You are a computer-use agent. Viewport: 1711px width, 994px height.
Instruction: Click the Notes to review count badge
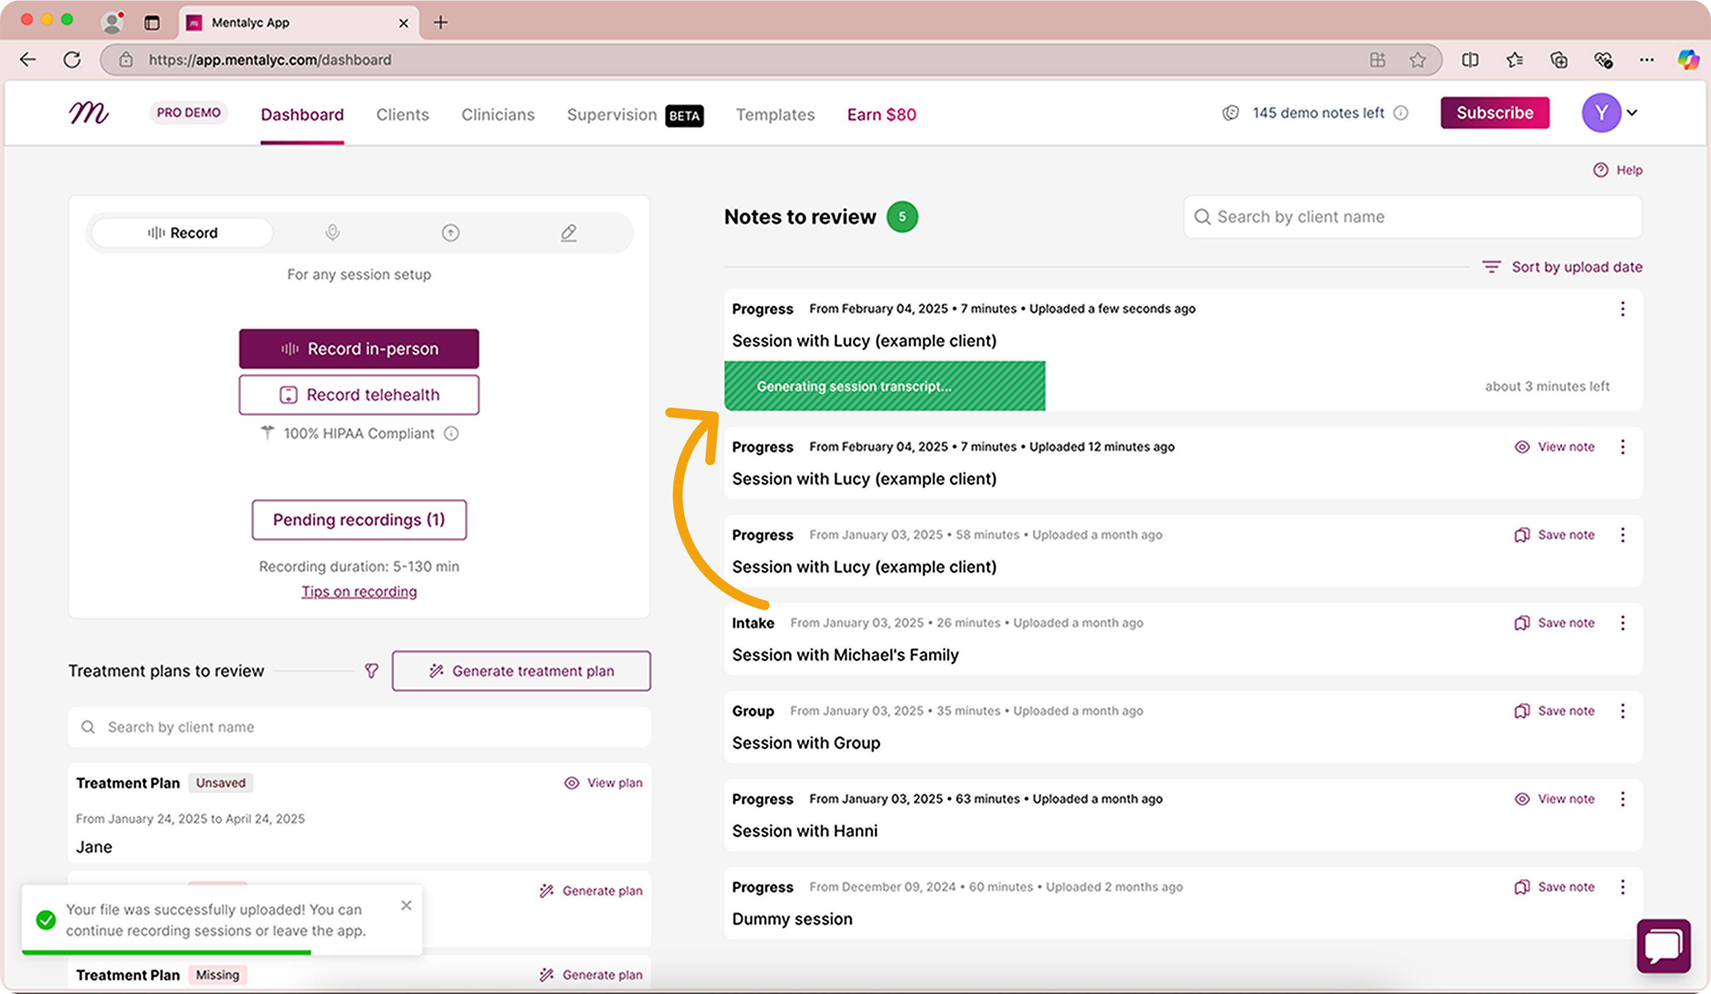(902, 217)
